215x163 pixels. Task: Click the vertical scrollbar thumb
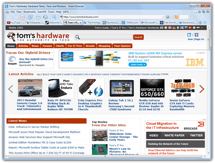(x=208, y=40)
